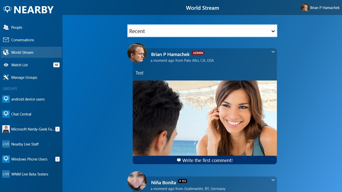Screen dimensions: 342x192
Task: Click the LIVE icon for Nearby Live Staff
Action: [x=6, y=144]
